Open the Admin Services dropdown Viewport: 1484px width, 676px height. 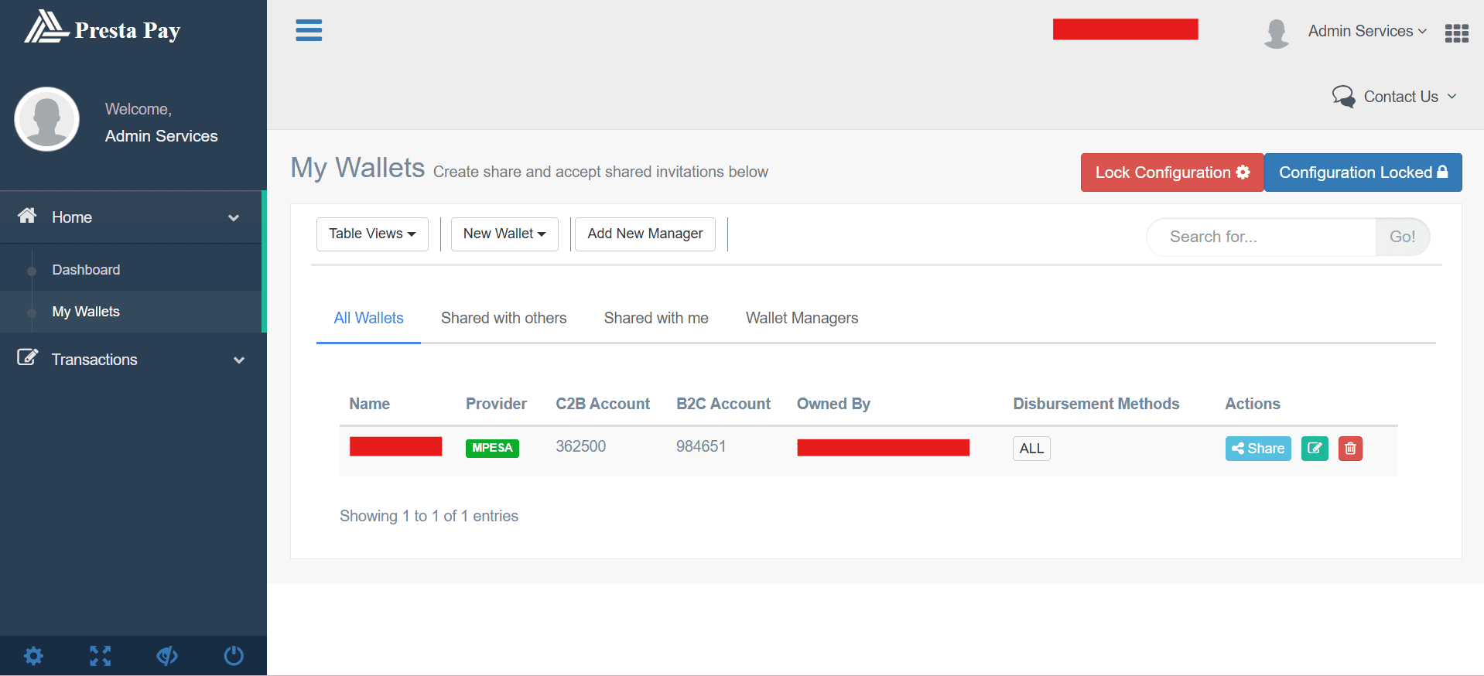pyautogui.click(x=1367, y=31)
